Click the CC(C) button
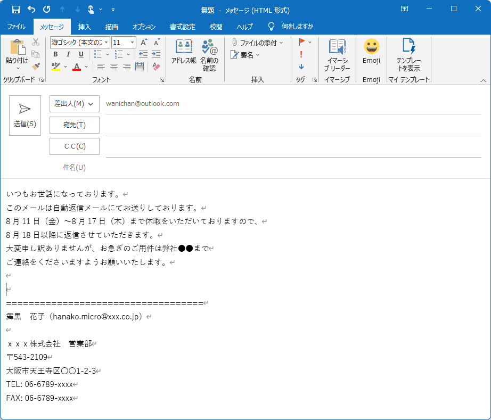Image resolution: width=491 pixels, height=420 pixels. [x=75, y=146]
